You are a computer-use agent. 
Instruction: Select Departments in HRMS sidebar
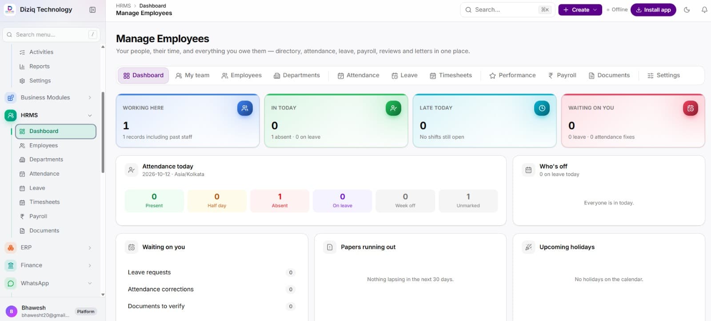56,160
